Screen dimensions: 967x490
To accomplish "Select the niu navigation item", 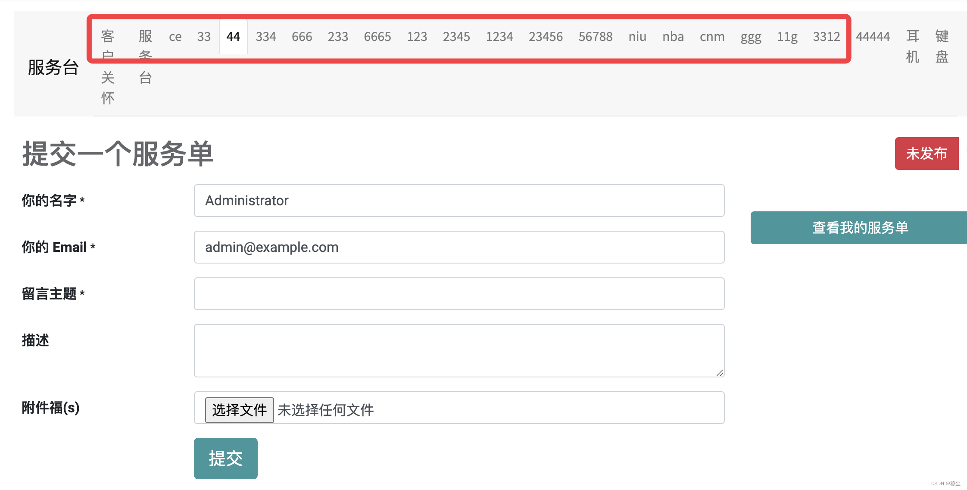I will coord(637,37).
